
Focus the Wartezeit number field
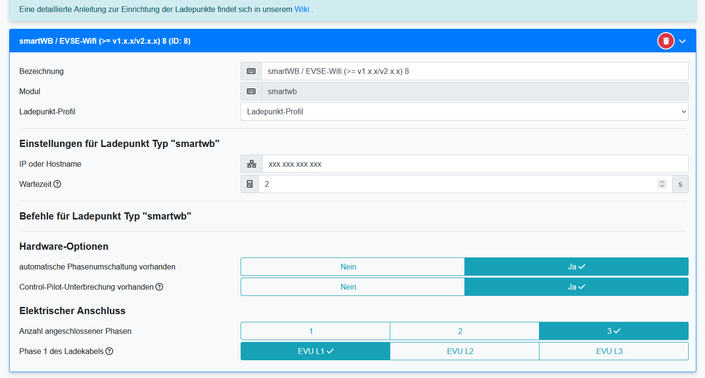(x=465, y=184)
